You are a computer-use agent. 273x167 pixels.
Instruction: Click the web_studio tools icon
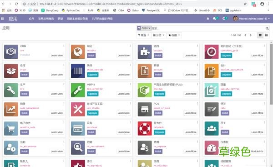pos(78,109)
